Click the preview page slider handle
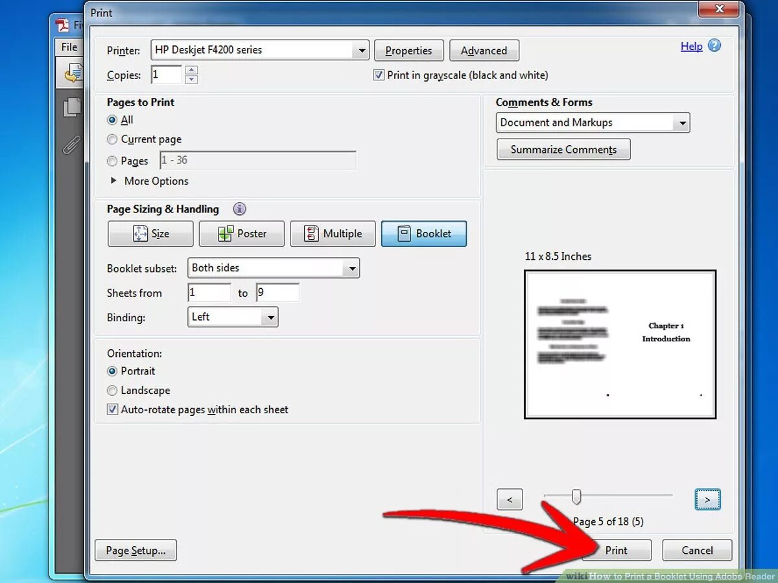Screen dimensions: 778x583 point(576,497)
